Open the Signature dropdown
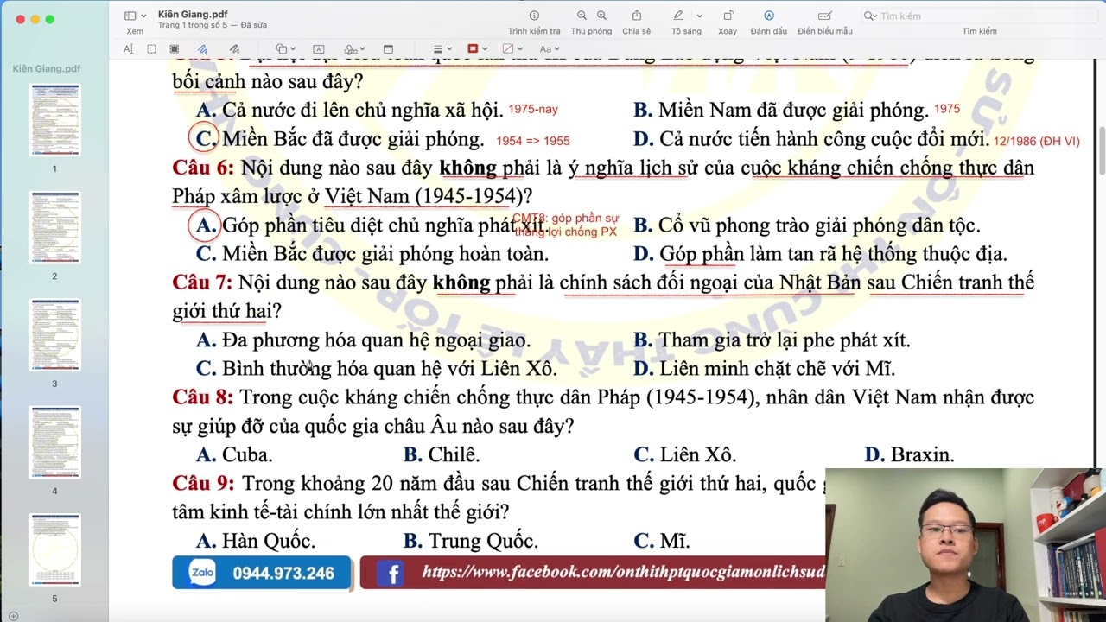This screenshot has height=622, width=1106. pyautogui.click(x=354, y=49)
